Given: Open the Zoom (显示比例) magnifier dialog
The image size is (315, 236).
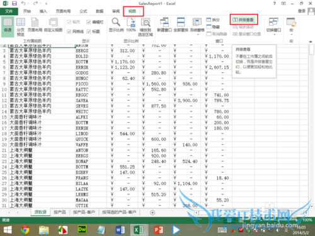Looking at the screenshot, I should coord(116,25).
